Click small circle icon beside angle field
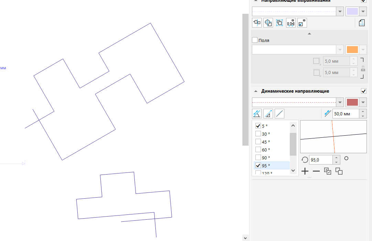The image size is (372, 241). [x=346, y=158]
